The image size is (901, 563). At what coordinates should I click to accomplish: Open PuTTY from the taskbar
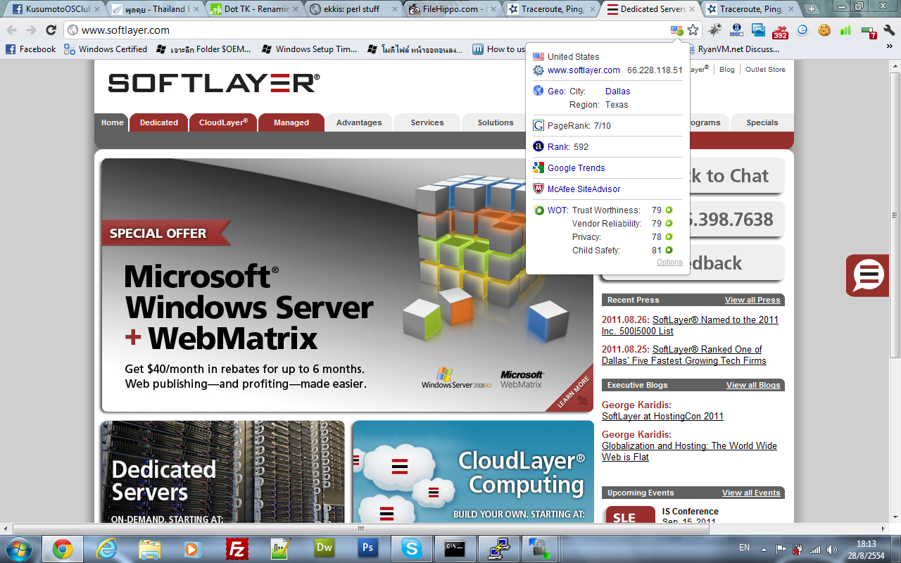pos(498,548)
